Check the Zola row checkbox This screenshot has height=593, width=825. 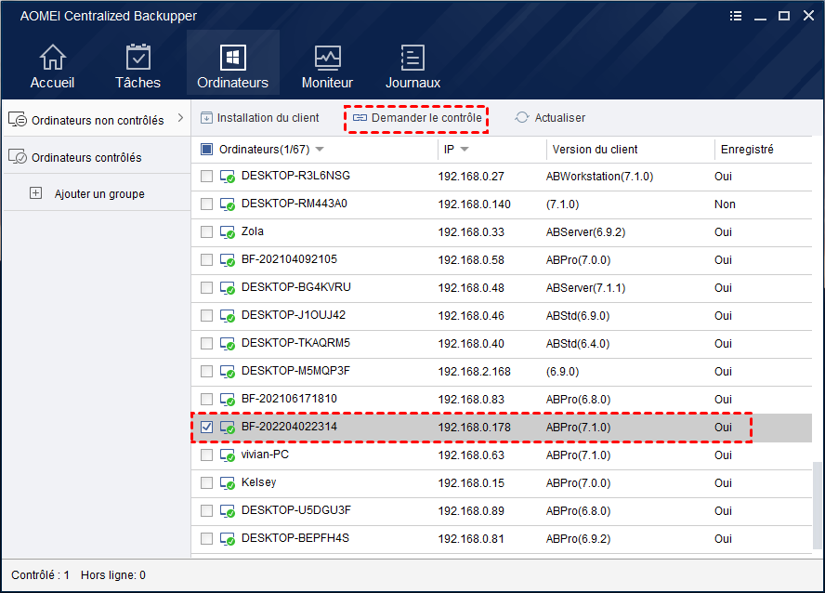coord(207,232)
